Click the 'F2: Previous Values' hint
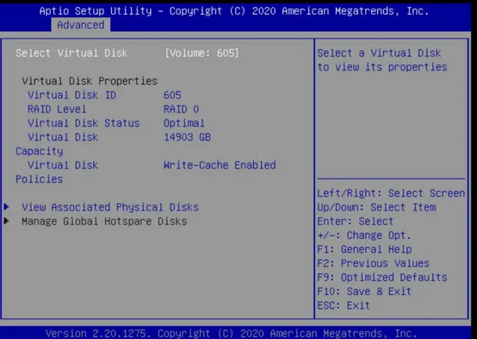Image resolution: width=477 pixels, height=339 pixels. tap(374, 263)
